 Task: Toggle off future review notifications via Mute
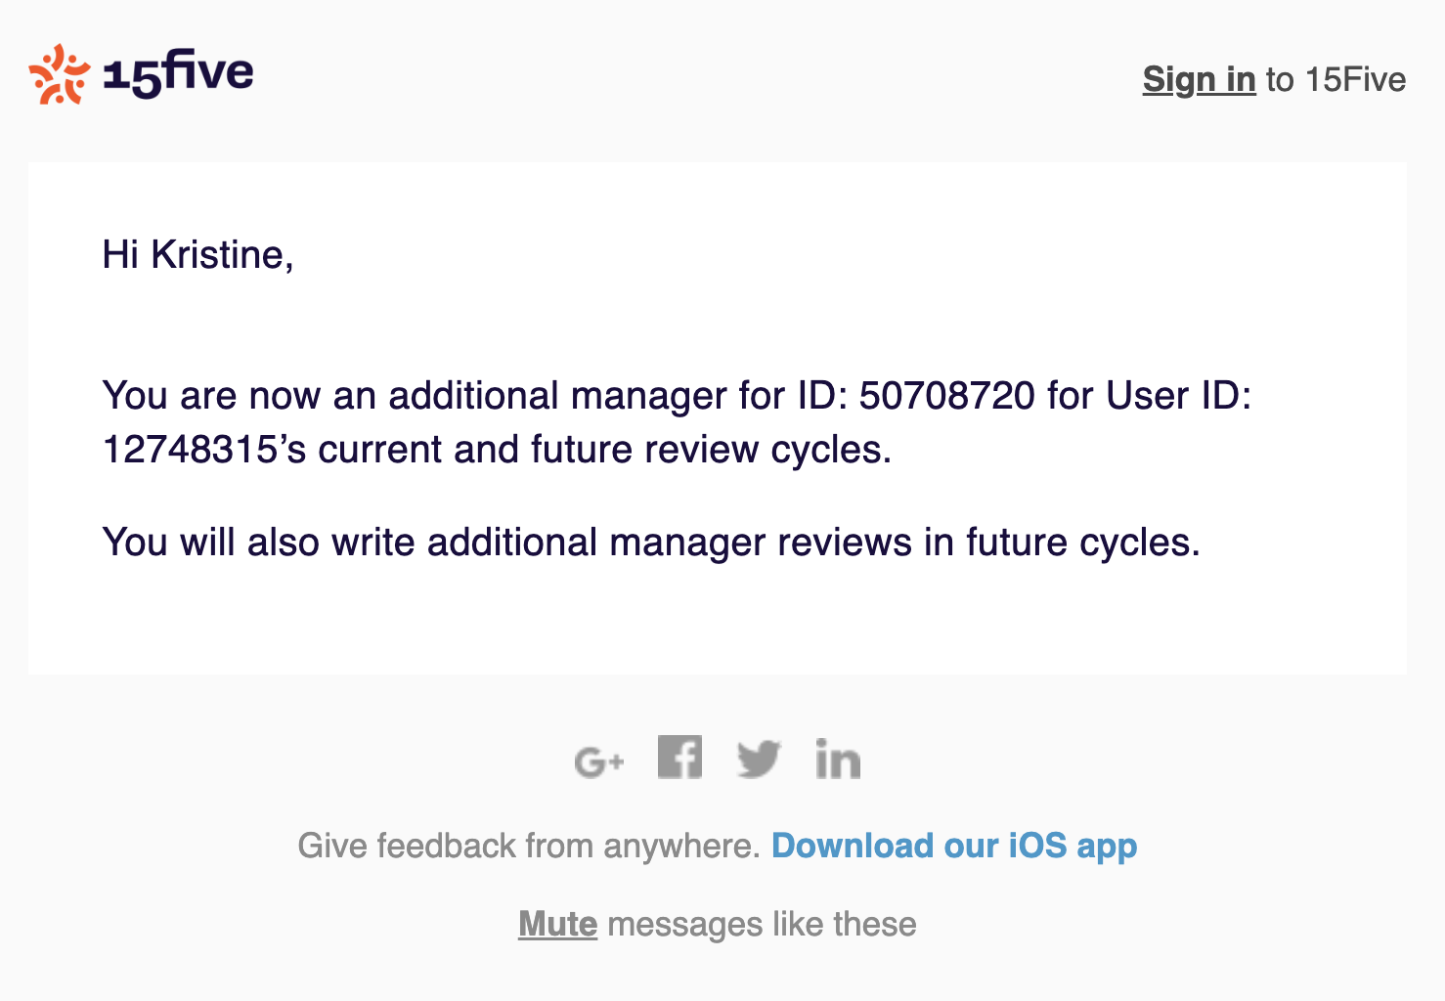coord(557,923)
